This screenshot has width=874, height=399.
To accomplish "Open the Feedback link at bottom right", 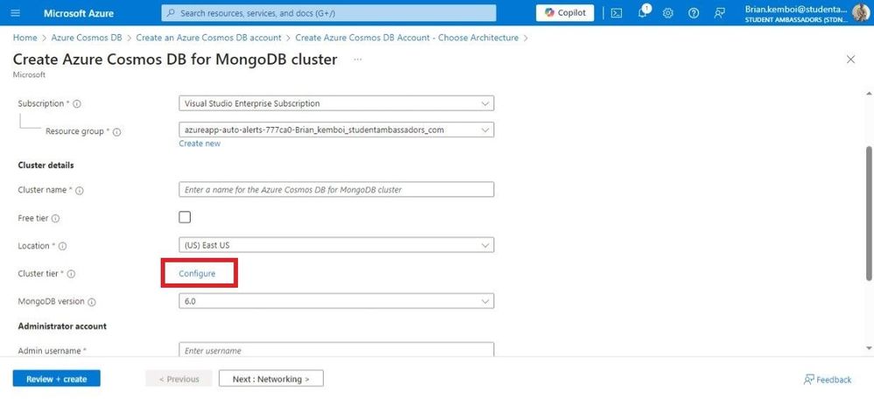I will [828, 380].
